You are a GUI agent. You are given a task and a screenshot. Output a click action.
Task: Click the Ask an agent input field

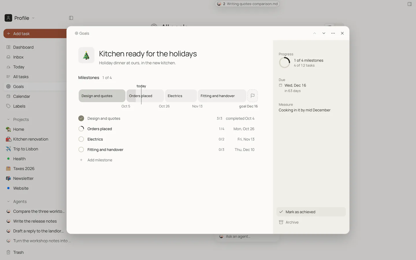coord(247,236)
